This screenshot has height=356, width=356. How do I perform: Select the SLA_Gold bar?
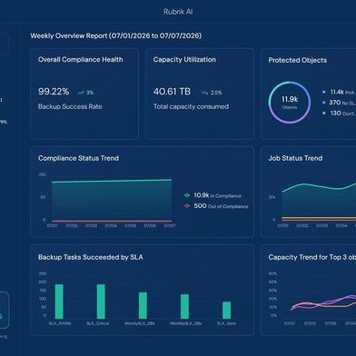tap(226, 311)
